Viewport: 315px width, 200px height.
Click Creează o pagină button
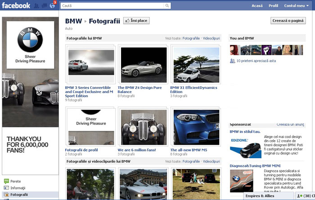[x=288, y=21]
